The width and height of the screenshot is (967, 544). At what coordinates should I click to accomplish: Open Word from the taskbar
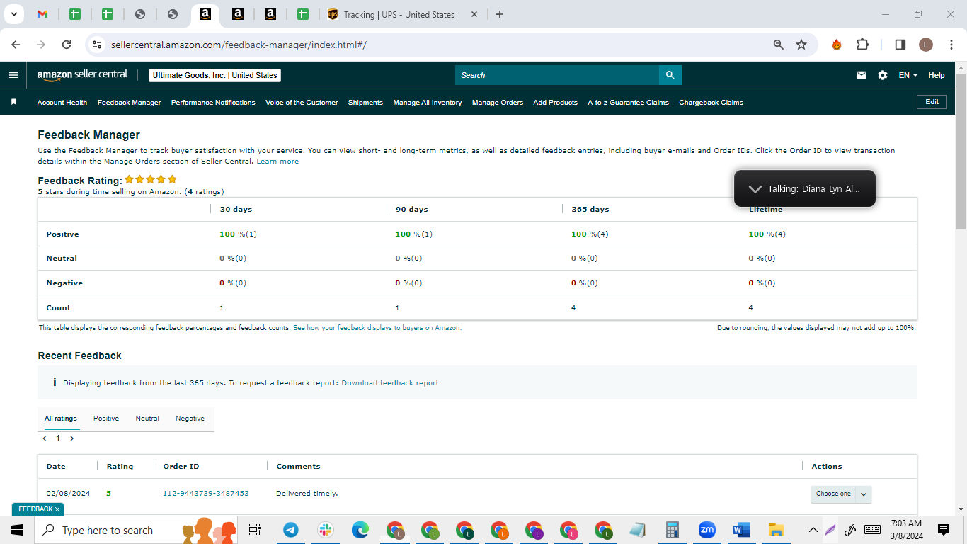[x=741, y=530]
